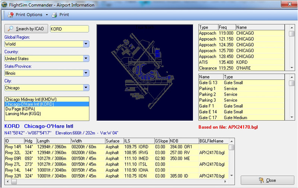The image size is (298, 188).
Task: Select the Approach 128.450 row
Action: tap(241, 57)
